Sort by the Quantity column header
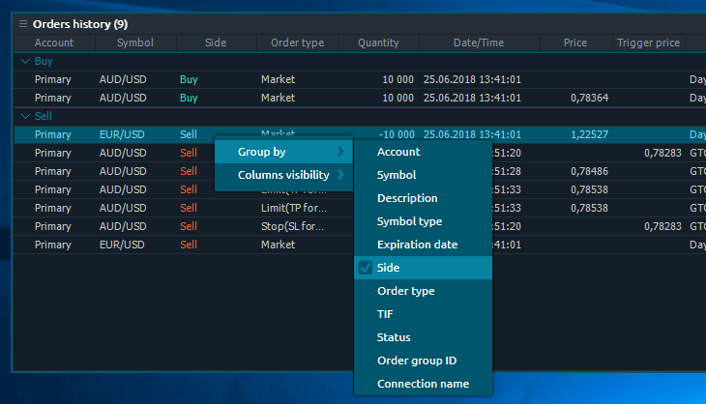Image resolution: width=706 pixels, height=404 pixels. point(378,43)
